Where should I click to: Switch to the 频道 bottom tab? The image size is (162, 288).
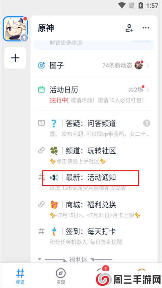pos(20,276)
